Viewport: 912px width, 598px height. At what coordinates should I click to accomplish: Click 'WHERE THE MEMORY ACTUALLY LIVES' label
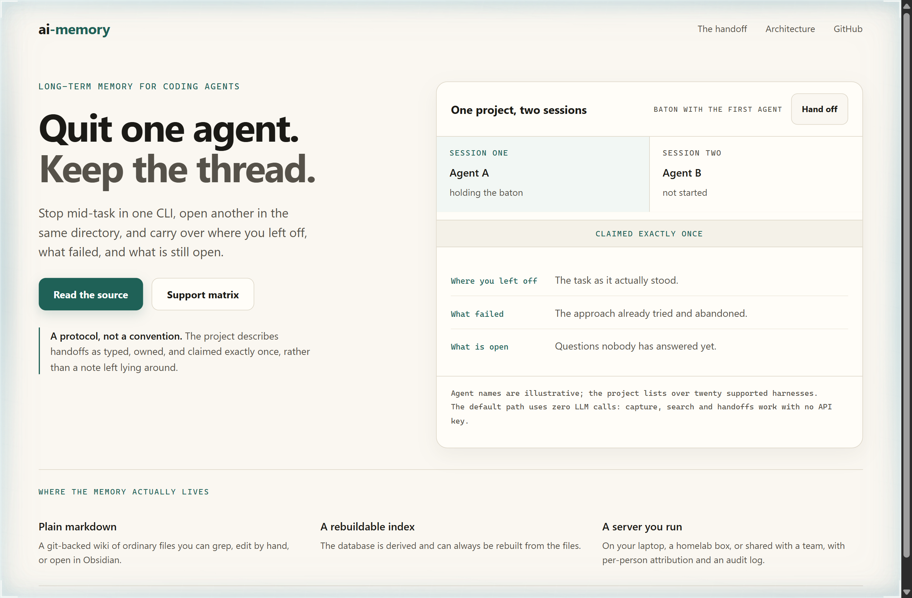click(x=123, y=492)
